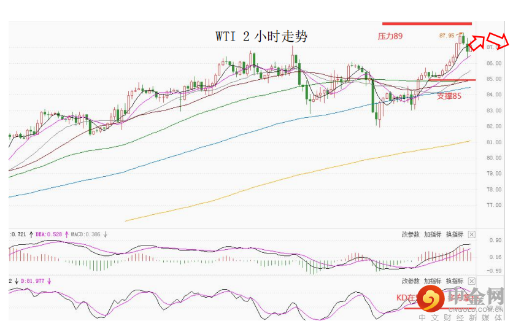
Task: Click 改参数 in the MACD panel
Action: pos(411,234)
